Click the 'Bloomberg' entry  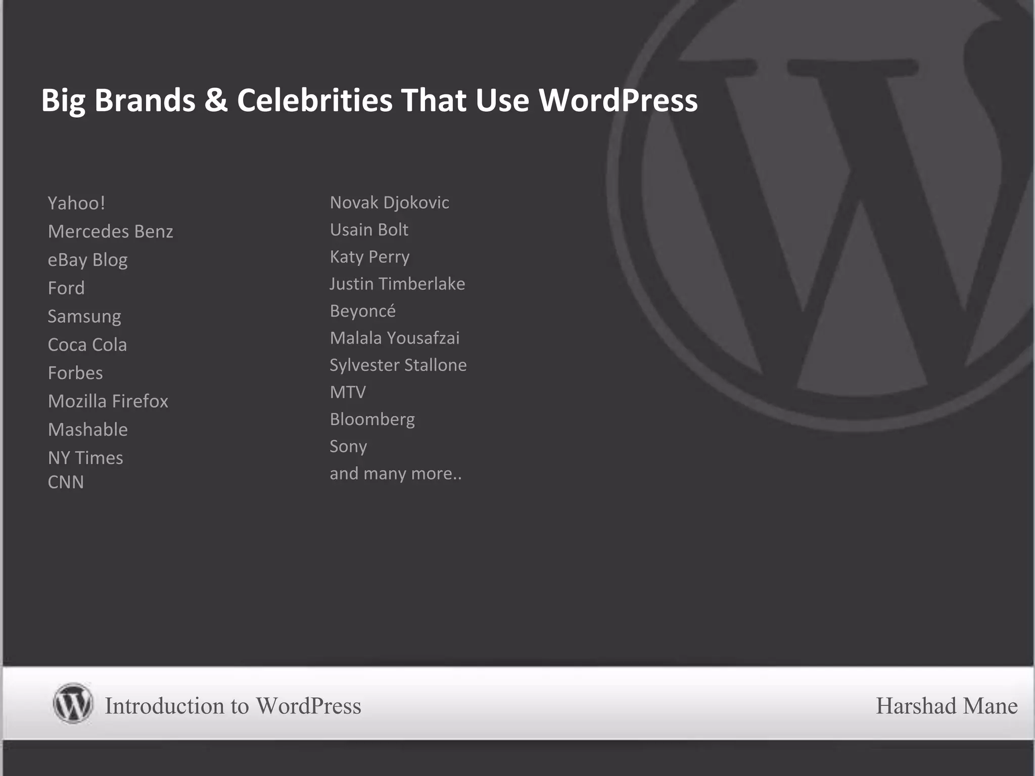tap(372, 420)
